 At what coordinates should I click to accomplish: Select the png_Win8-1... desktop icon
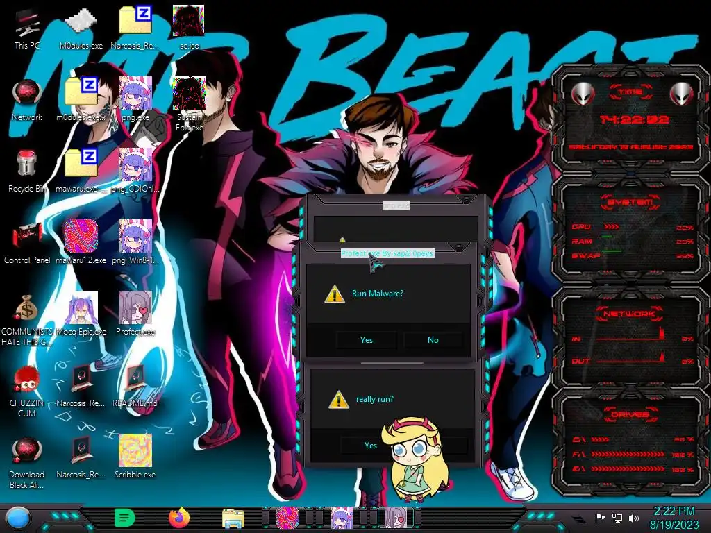coord(135,243)
